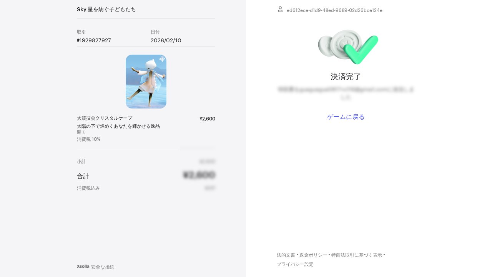Click the Sky 星を紡ぐ子どもたち title

(106, 9)
